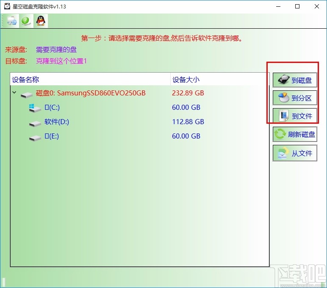Click the 到磁盘 button

(295, 80)
